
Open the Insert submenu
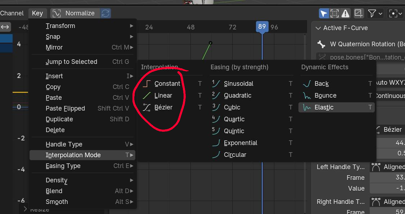[82, 76]
